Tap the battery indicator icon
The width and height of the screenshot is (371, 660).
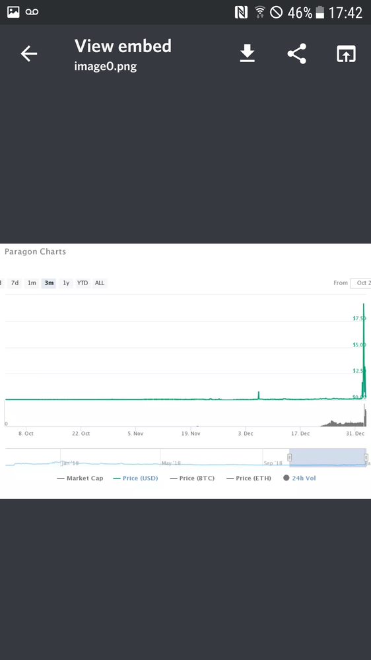320,12
